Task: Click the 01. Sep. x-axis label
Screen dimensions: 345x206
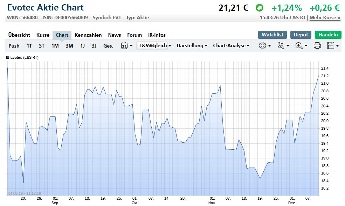Action: coord(55,200)
